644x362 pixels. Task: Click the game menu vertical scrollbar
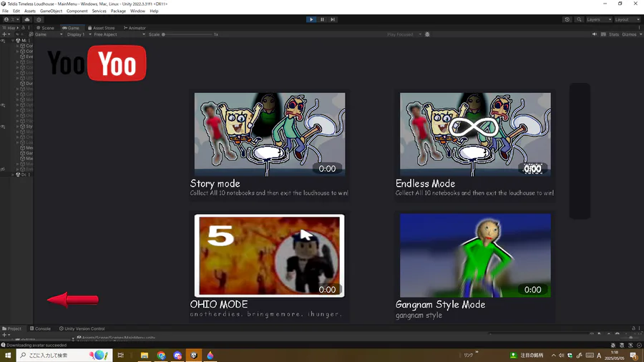point(580,151)
